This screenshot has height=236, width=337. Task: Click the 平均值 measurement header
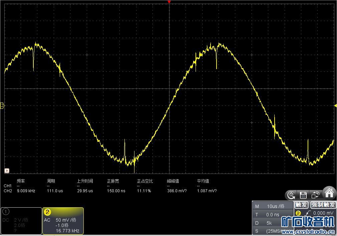[203, 181]
